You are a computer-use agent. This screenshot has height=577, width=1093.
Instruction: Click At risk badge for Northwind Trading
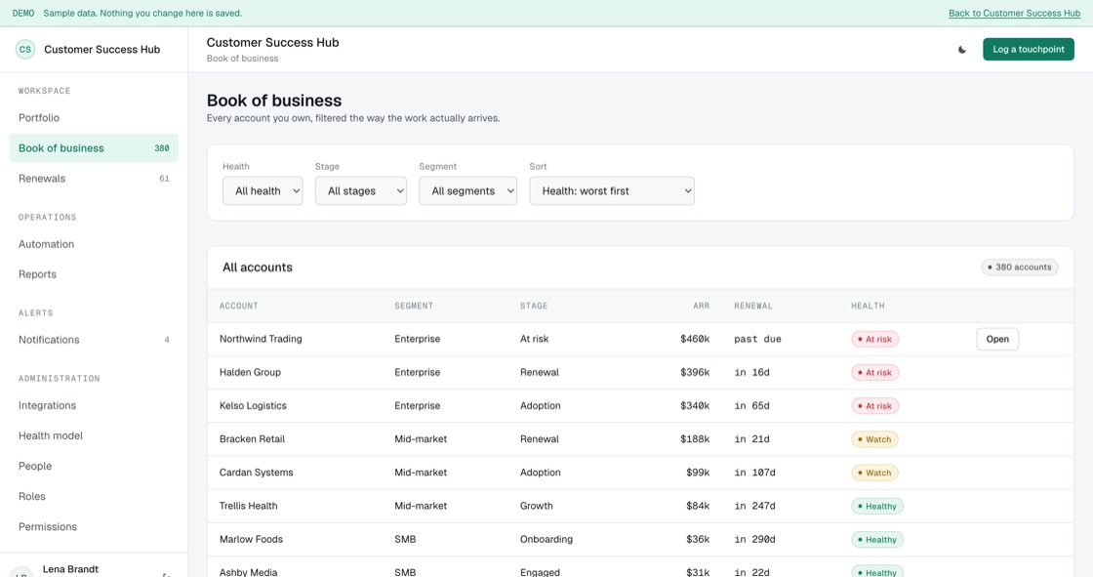coord(874,339)
